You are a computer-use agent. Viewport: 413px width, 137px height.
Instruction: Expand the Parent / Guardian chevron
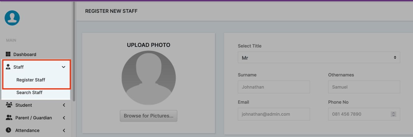[x=64, y=118]
